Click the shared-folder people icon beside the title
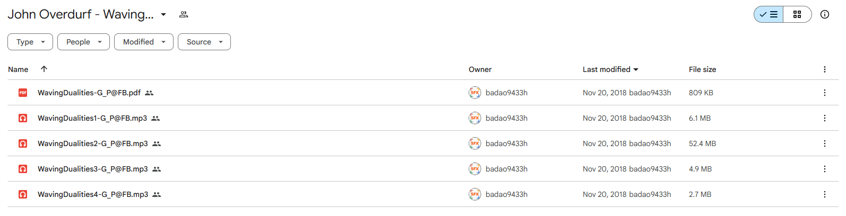 coord(184,14)
